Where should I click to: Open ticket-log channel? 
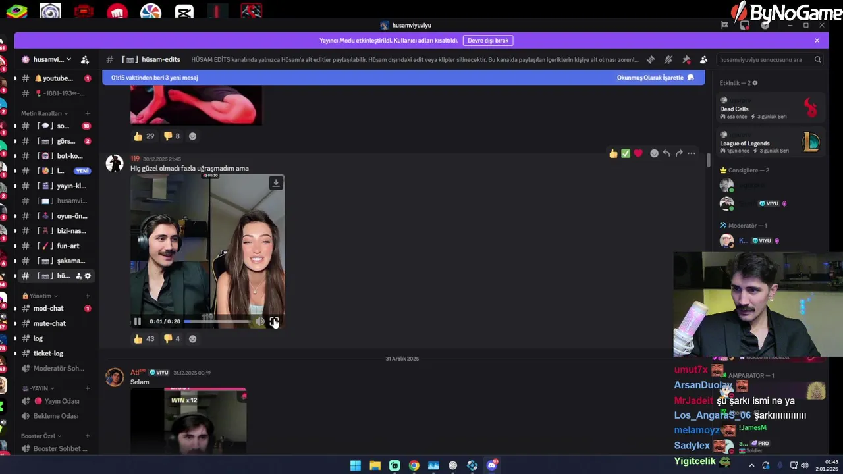click(56, 354)
